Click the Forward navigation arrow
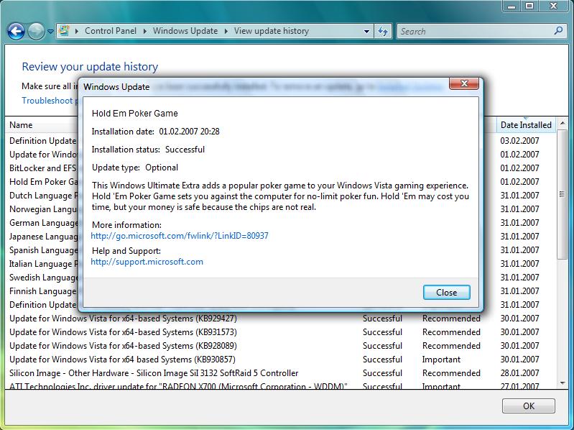574x430 pixels. pos(36,32)
